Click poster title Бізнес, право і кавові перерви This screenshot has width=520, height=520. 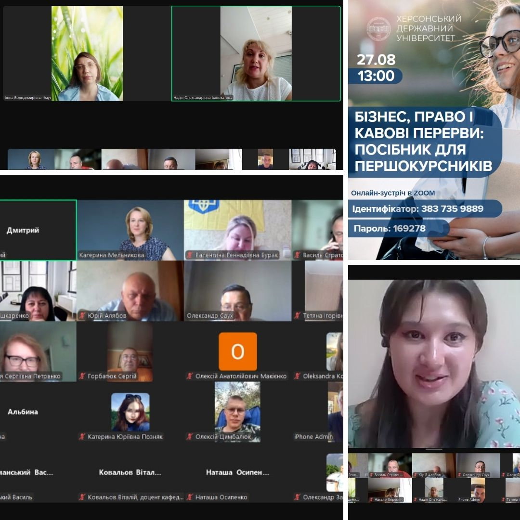point(423,141)
